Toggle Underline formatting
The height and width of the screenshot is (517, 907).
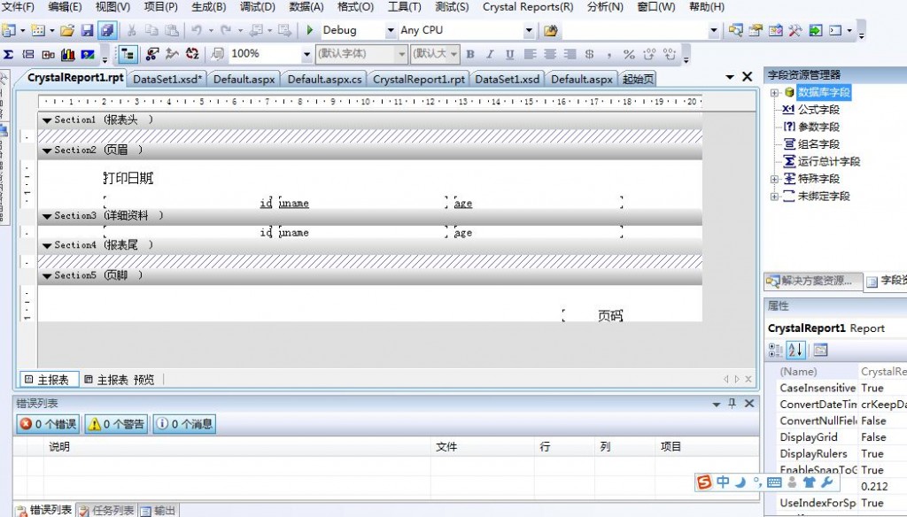[509, 54]
